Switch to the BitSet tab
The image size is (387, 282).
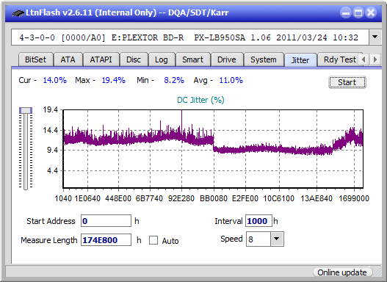[x=35, y=59]
